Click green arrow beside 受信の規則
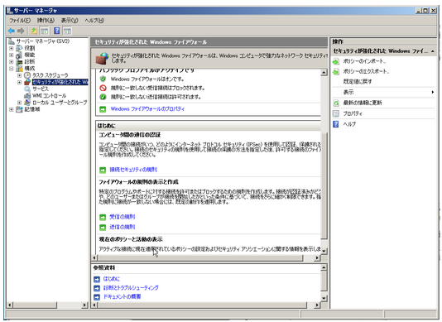 point(103,217)
